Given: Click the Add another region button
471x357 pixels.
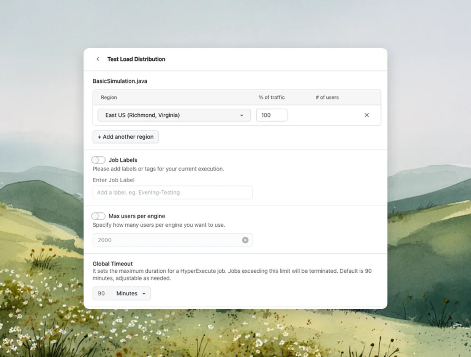Looking at the screenshot, I should [x=126, y=137].
